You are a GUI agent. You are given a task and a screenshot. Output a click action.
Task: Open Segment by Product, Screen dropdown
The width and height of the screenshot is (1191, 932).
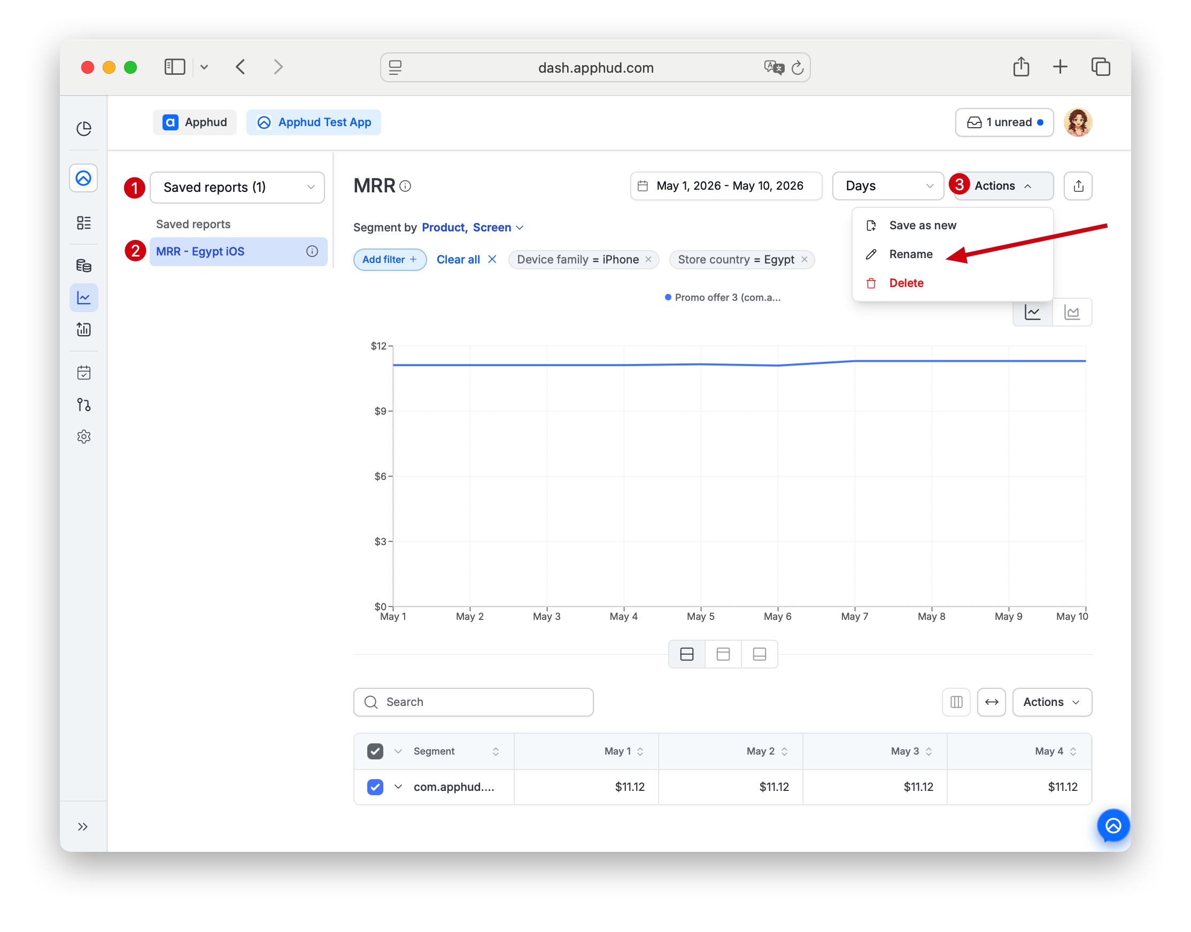[473, 228]
